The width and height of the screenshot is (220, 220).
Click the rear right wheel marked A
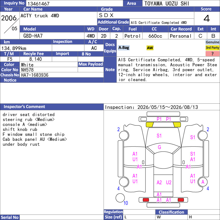(203, 182)
